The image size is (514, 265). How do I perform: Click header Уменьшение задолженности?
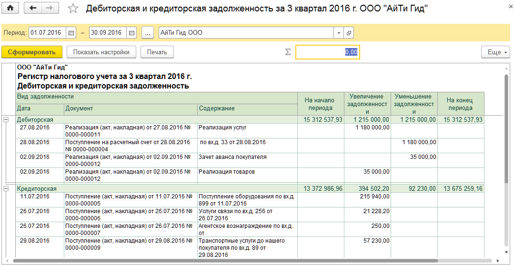coord(414,104)
